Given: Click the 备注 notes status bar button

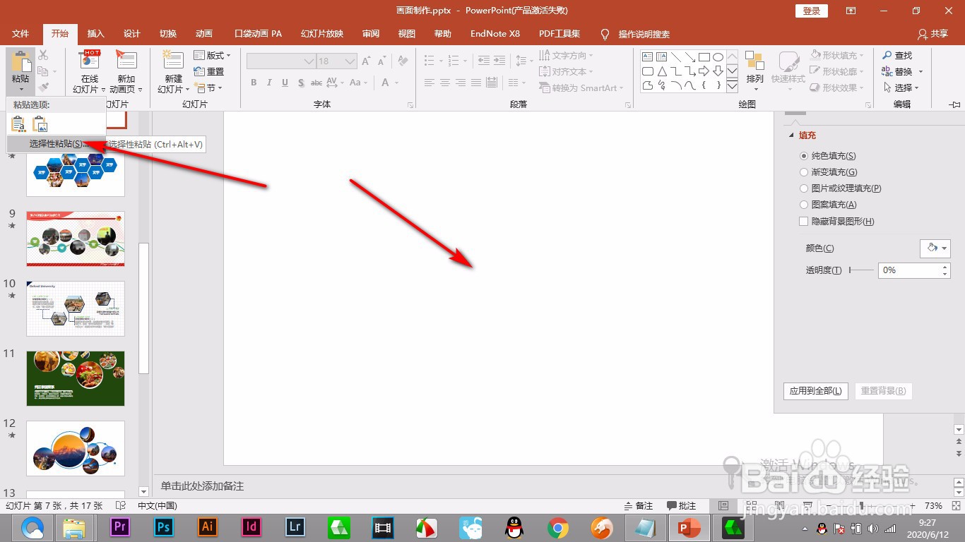Looking at the screenshot, I should (638, 506).
